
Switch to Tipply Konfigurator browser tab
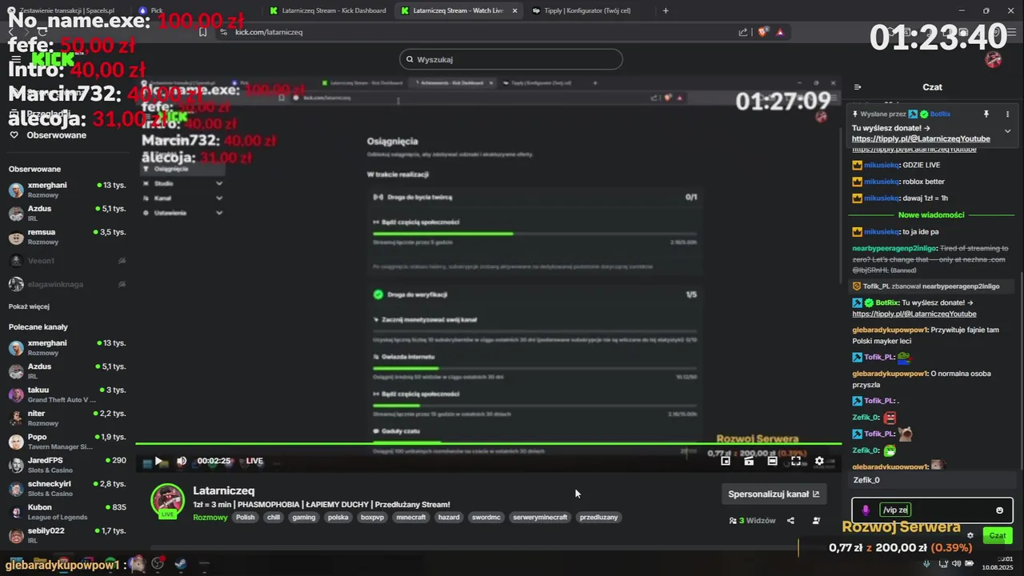click(x=586, y=10)
